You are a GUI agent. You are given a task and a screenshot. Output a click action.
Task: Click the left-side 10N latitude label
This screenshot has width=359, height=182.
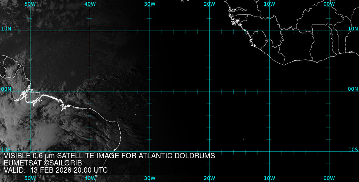pos(6,28)
